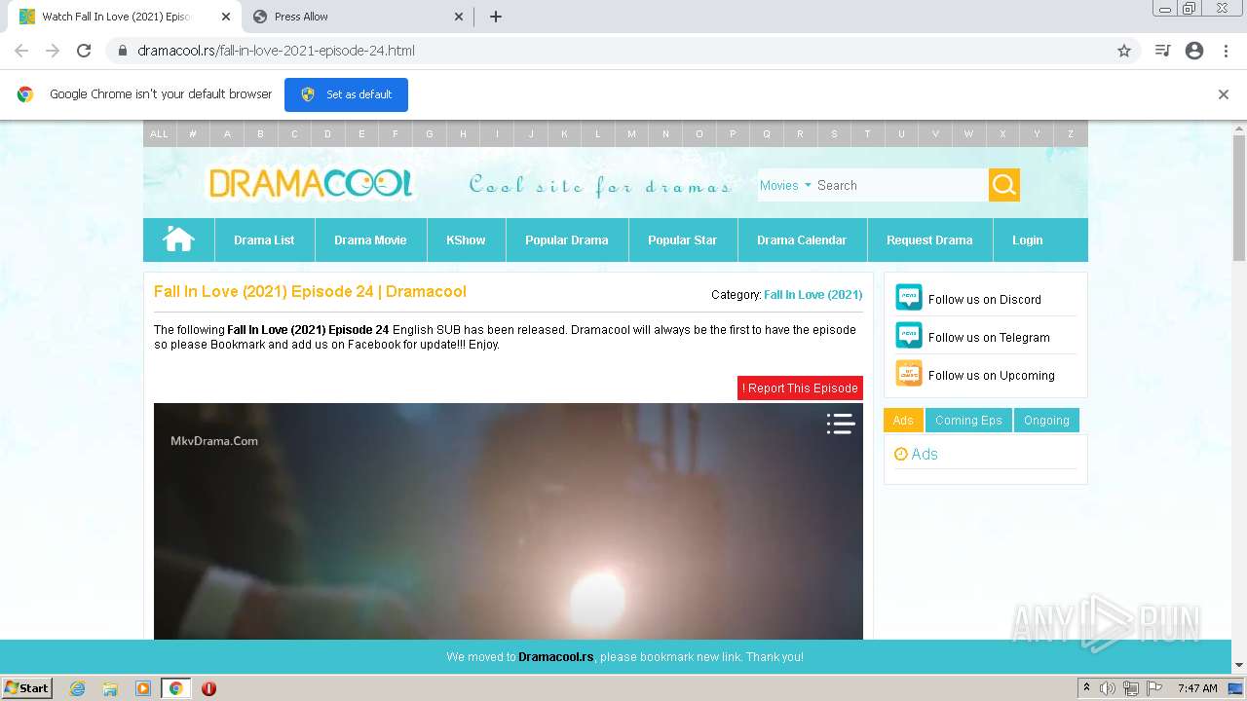Open Windows Start menu
The image size is (1247, 701).
point(27,688)
